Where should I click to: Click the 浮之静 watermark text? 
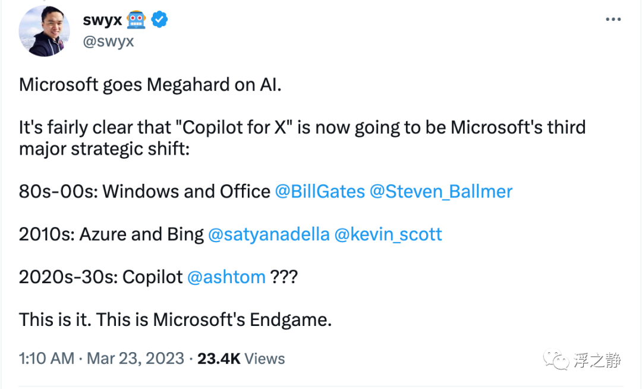(597, 360)
